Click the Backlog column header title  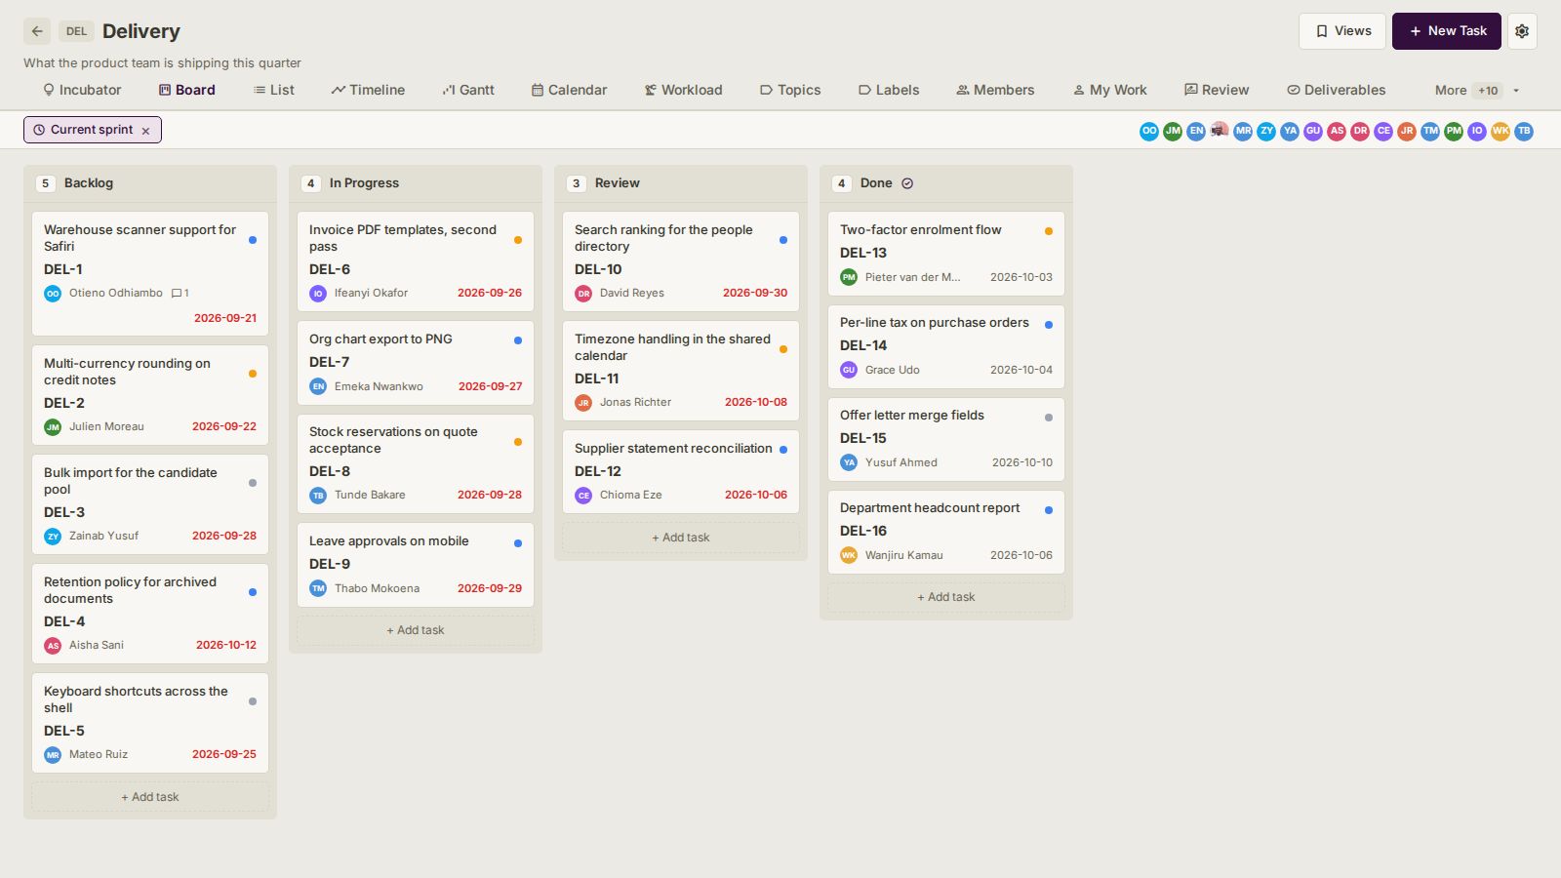pyautogui.click(x=89, y=183)
